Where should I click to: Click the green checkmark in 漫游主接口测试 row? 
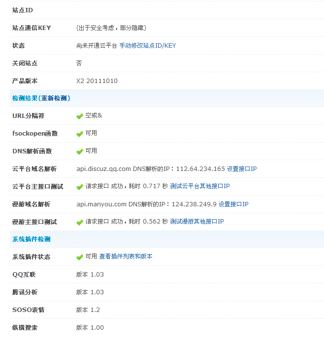pyautogui.click(x=80, y=222)
